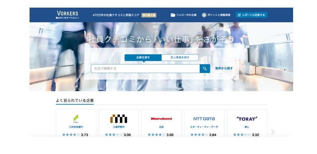Click the 社名で検索する search field
The height and width of the screenshot is (154, 317).
(x=145, y=69)
